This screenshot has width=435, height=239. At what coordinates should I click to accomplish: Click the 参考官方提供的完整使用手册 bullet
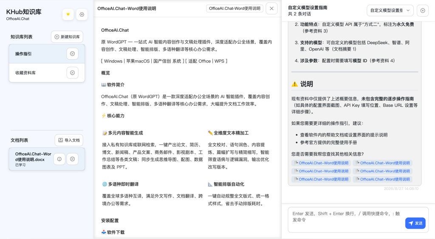click(x=328, y=143)
